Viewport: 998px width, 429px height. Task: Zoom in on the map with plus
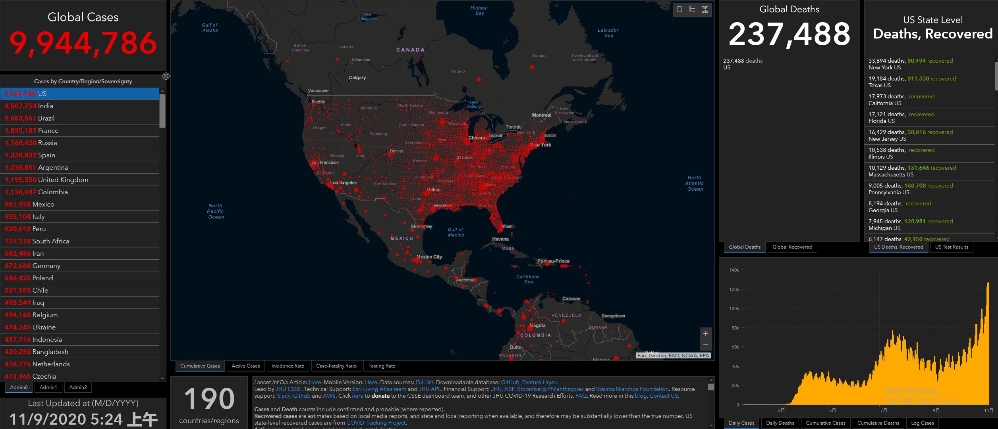pyautogui.click(x=706, y=333)
